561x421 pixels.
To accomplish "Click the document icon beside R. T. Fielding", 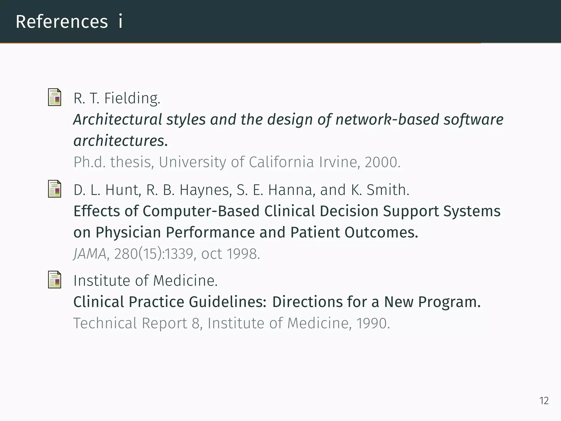I will (x=55, y=97).
